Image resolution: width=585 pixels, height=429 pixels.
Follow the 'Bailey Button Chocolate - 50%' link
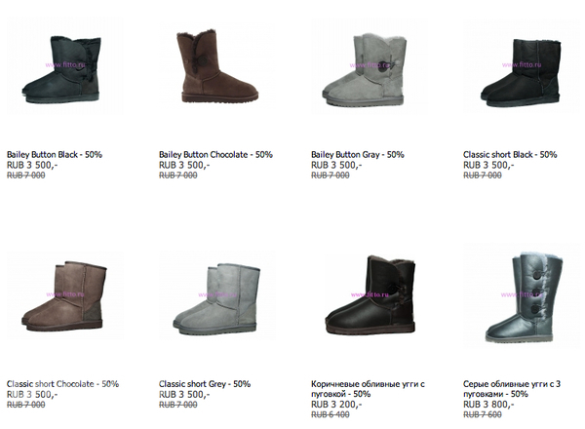(215, 154)
